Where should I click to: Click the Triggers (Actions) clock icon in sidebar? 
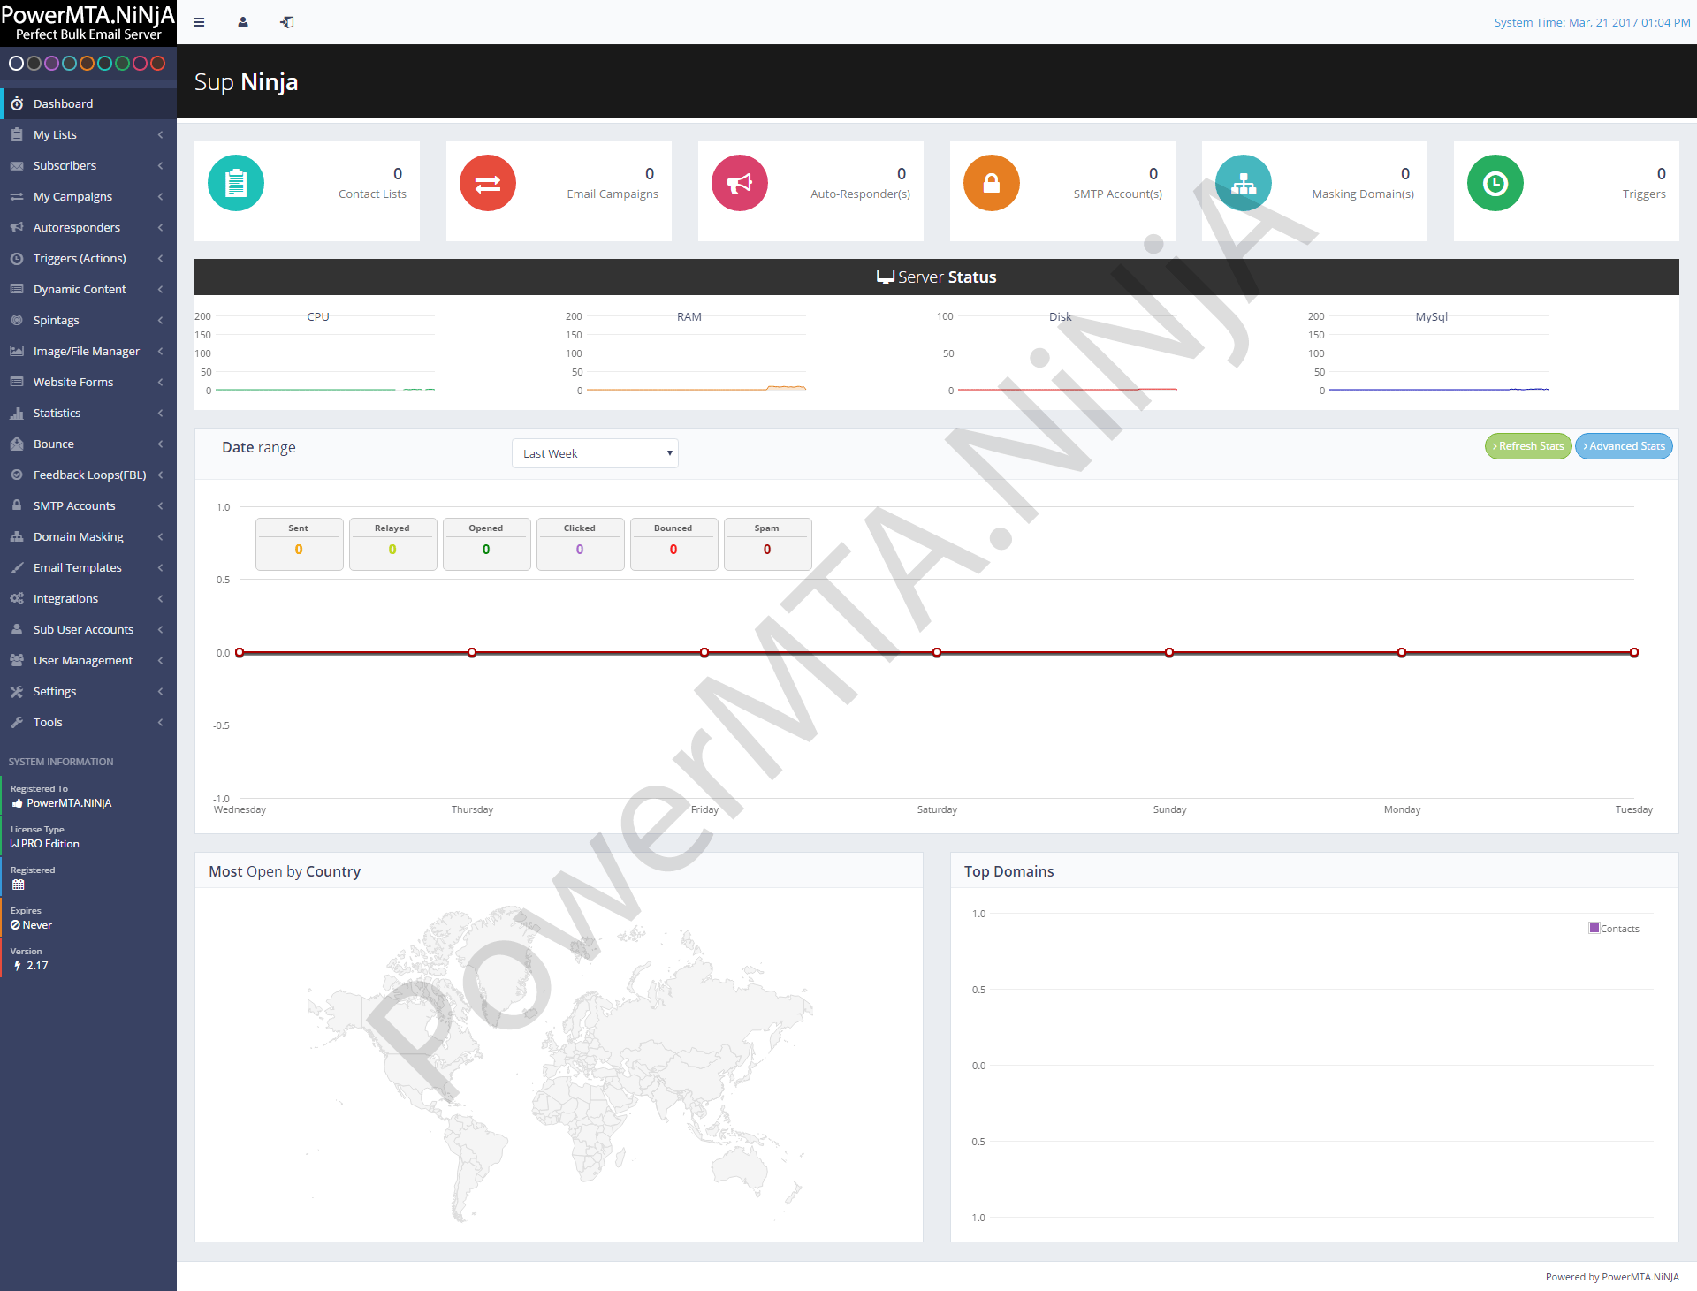(x=17, y=258)
